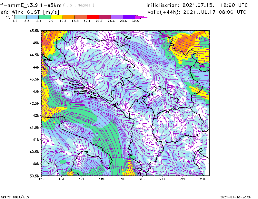Click the coral 13.8–17.1 legend swatch
The width and height of the screenshot is (258, 199).
81,17
